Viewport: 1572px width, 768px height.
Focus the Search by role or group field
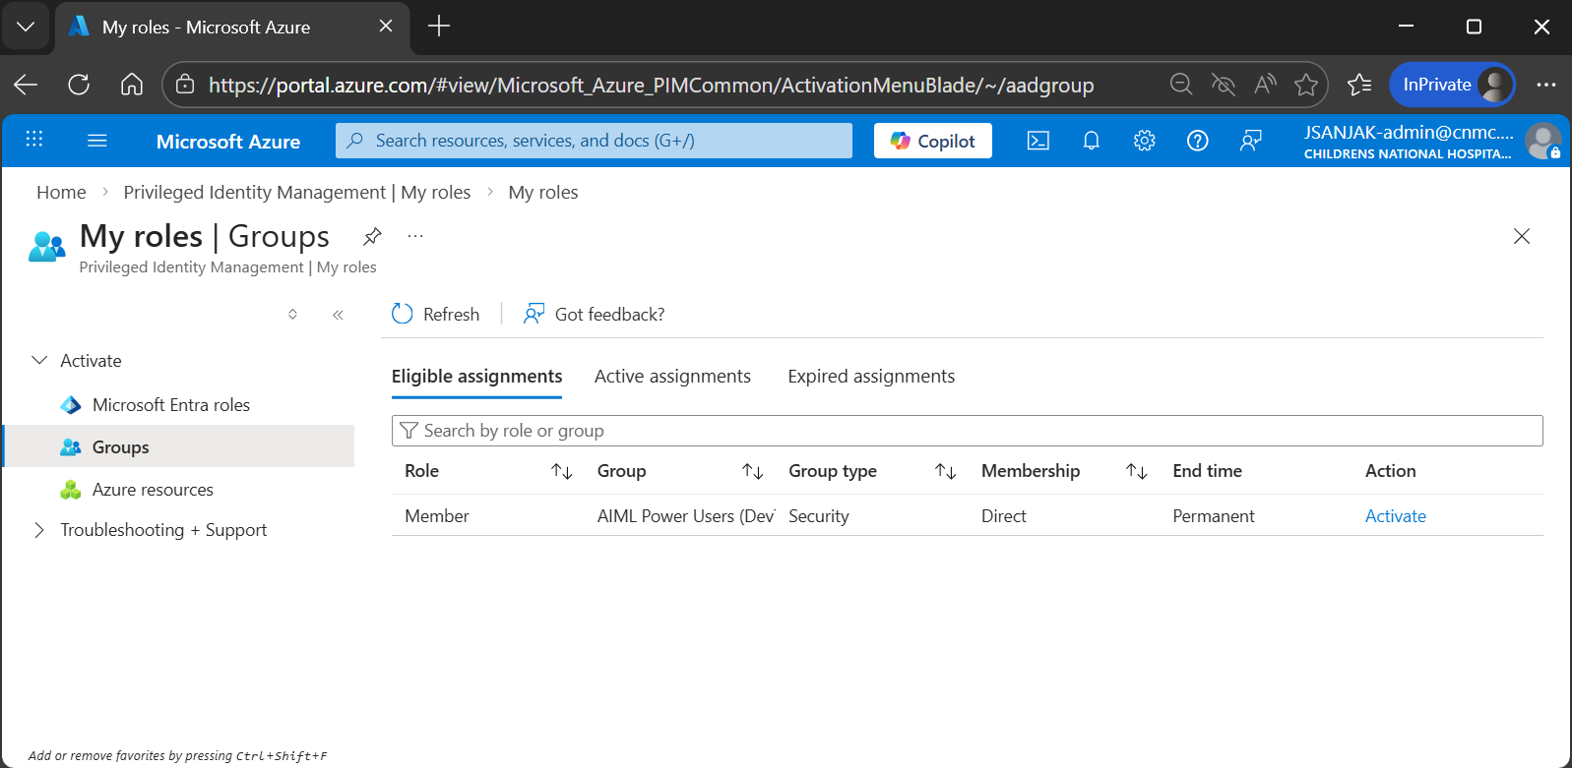click(x=968, y=431)
